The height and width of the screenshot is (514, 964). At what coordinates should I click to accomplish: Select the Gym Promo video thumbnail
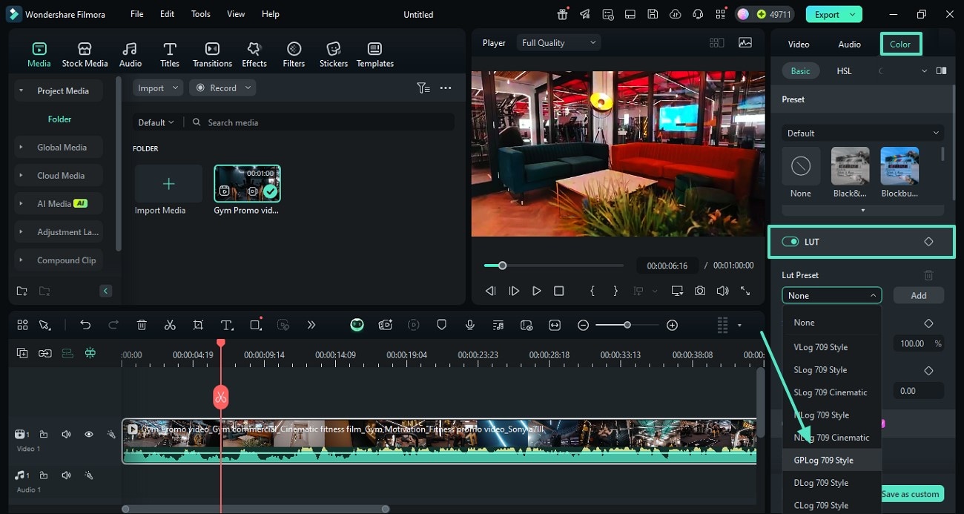[x=247, y=183]
